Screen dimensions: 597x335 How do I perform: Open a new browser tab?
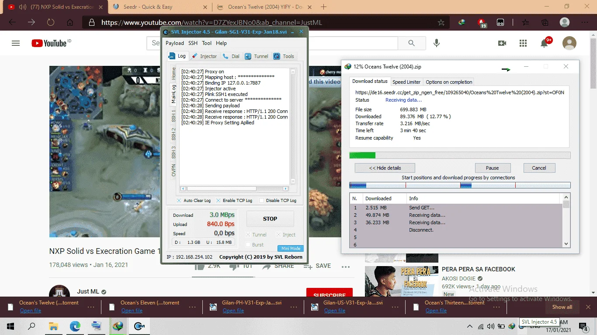coord(324,7)
